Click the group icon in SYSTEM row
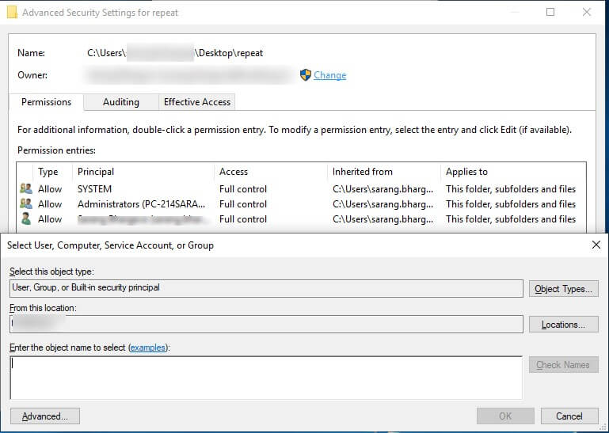 click(x=26, y=188)
